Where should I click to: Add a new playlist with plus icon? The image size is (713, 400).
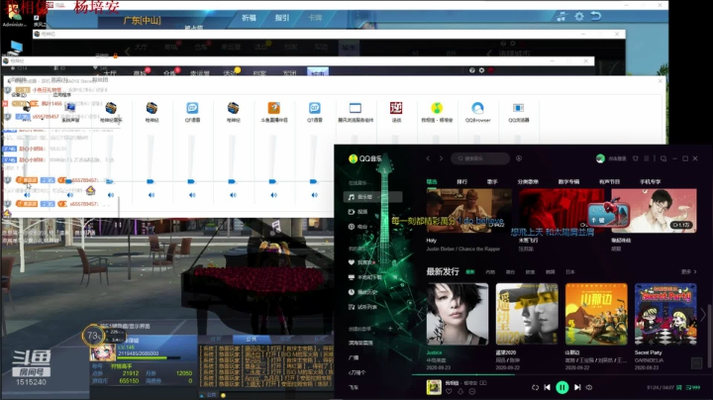(390, 328)
